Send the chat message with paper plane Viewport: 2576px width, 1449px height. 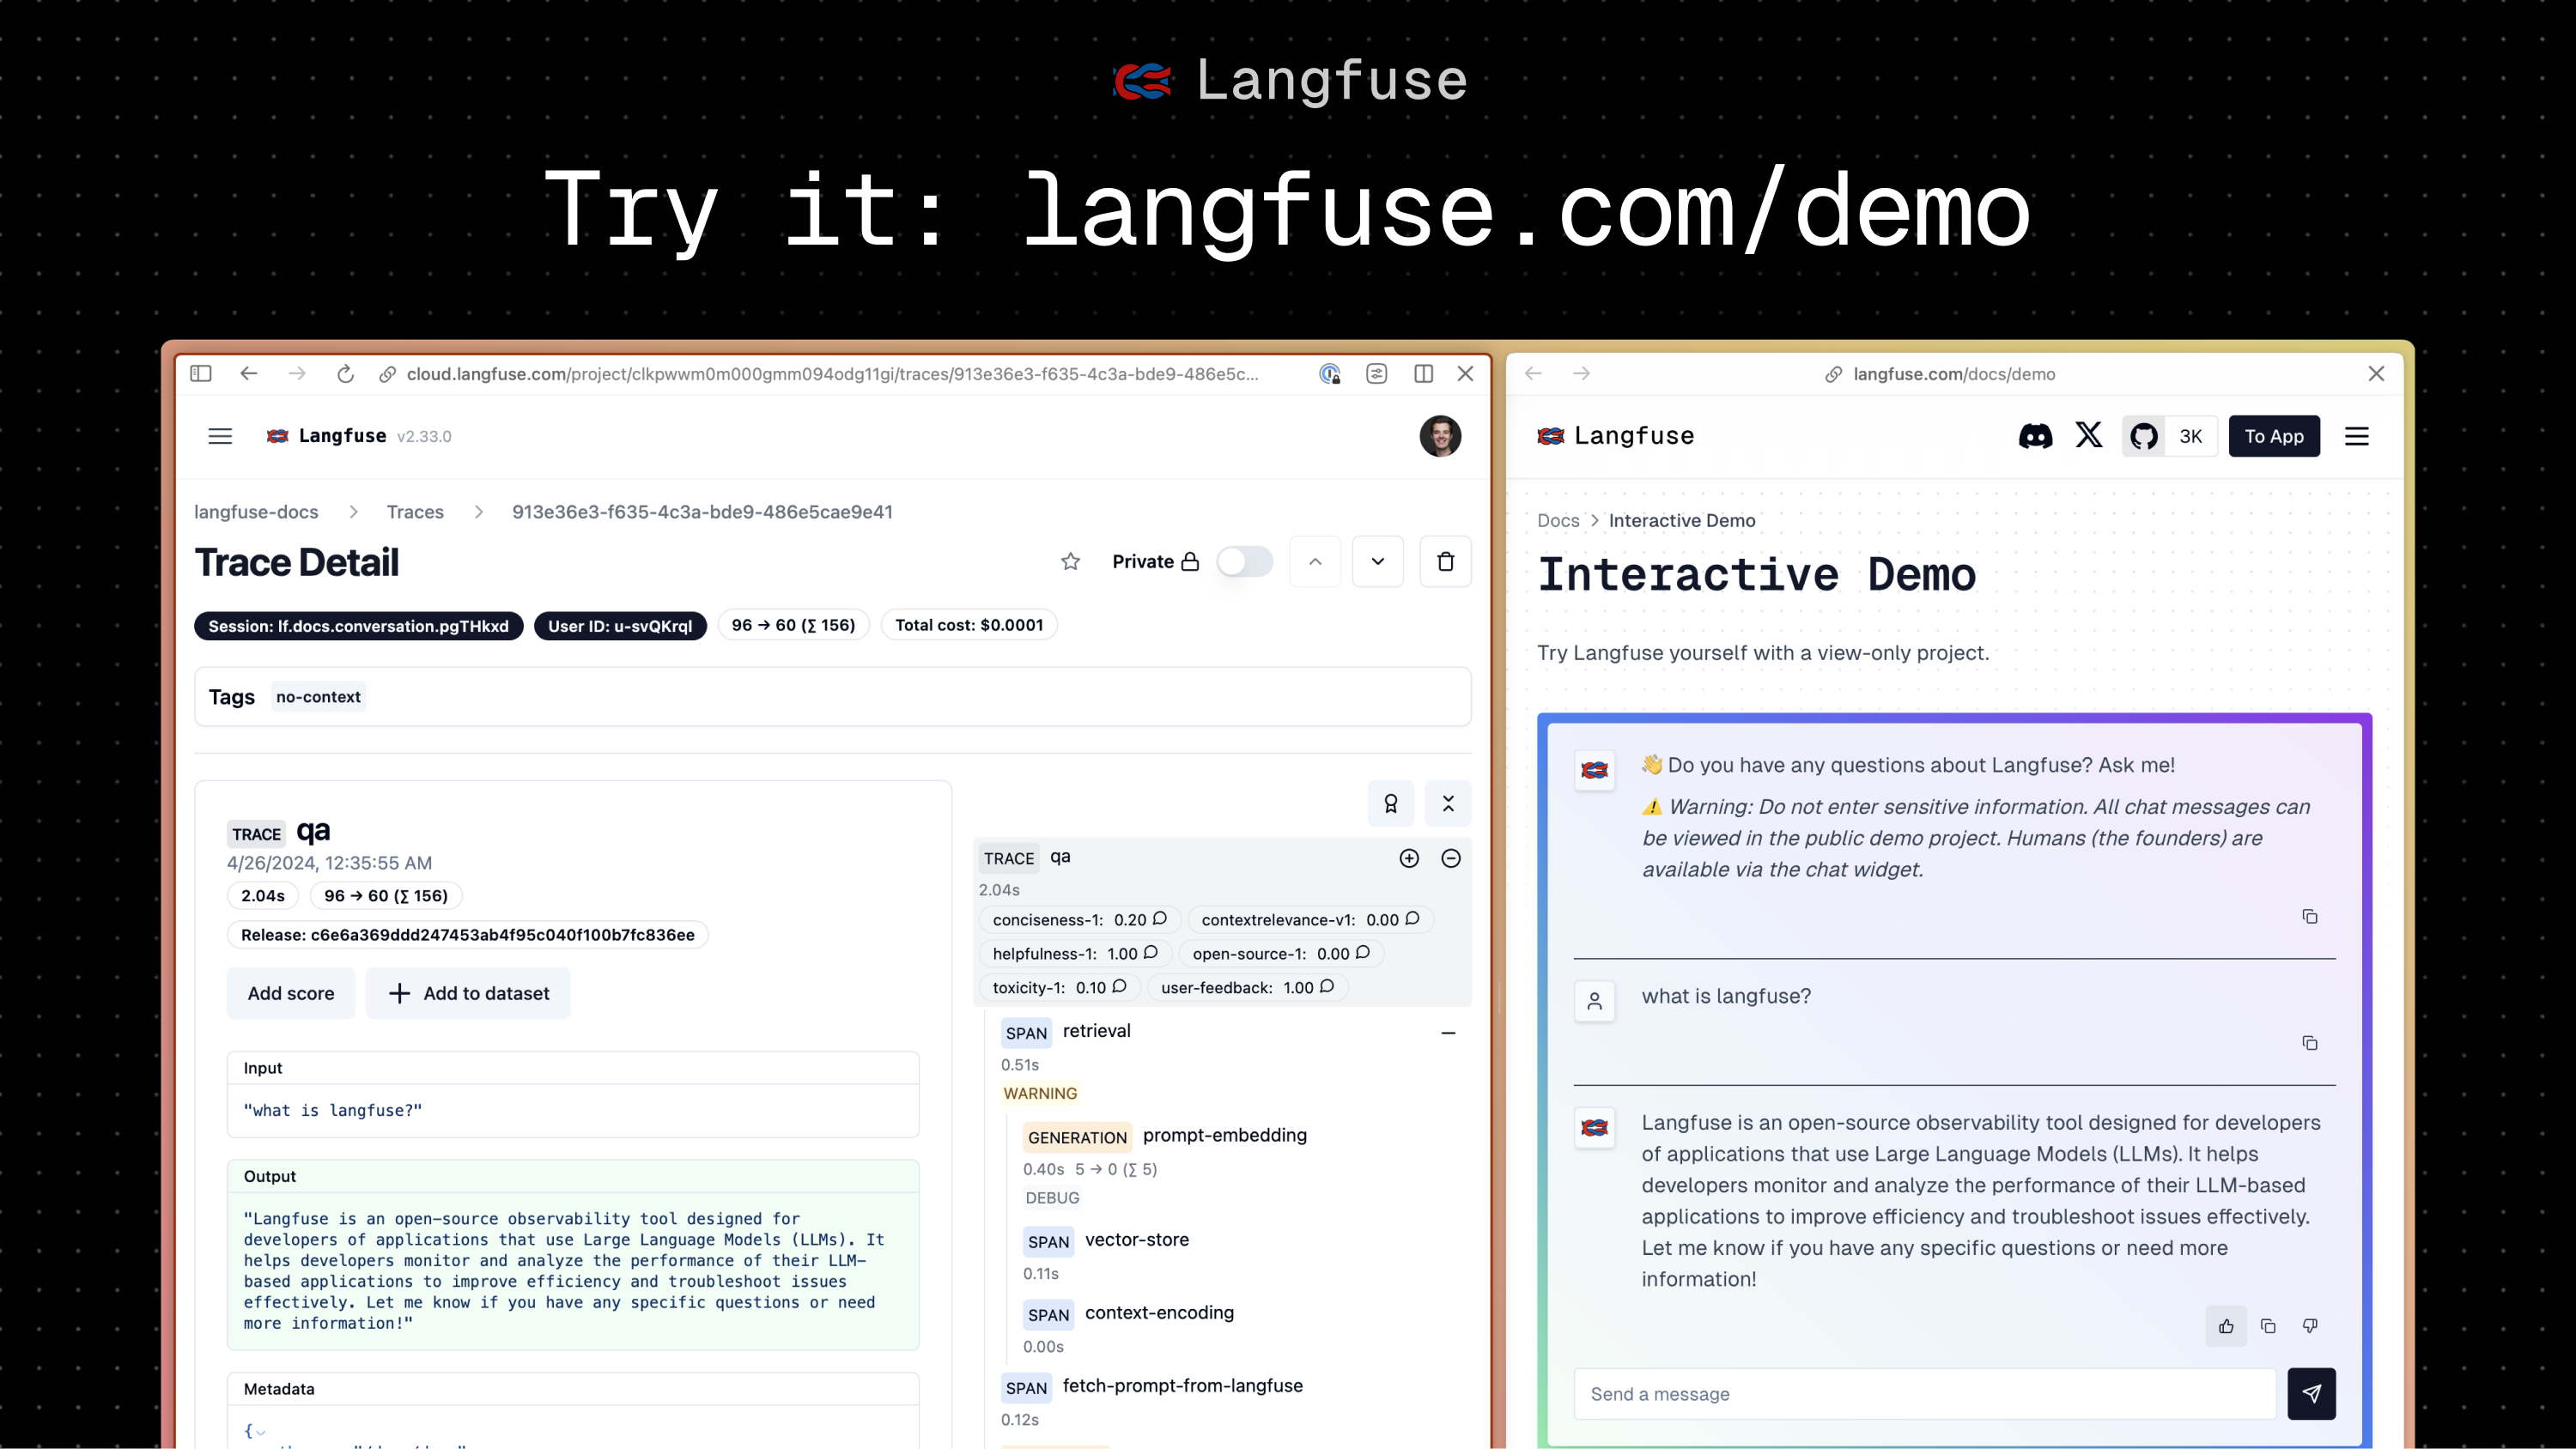tap(2311, 1394)
